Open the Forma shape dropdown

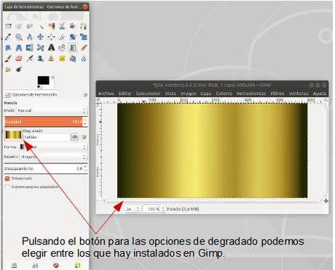click(53, 147)
